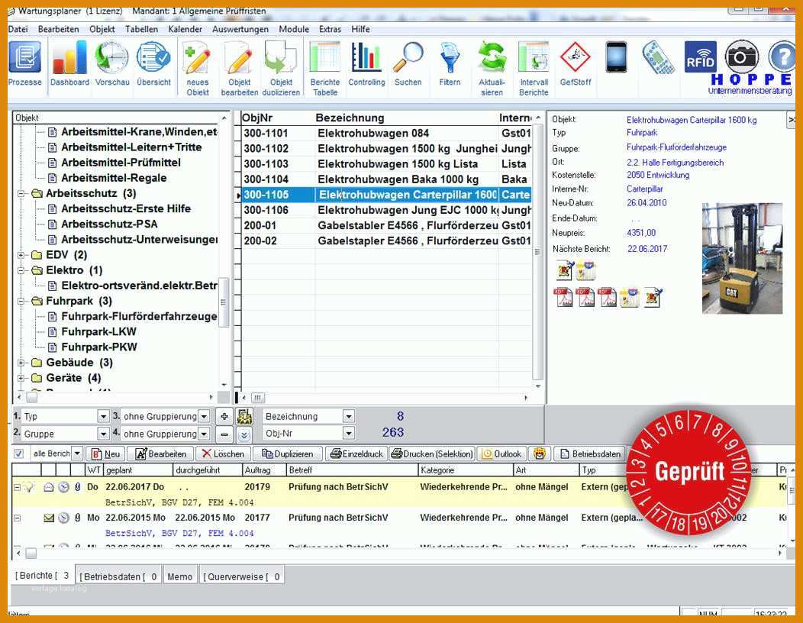
Task: Click the reports list horizontal scrollbar
Action: coord(398,553)
